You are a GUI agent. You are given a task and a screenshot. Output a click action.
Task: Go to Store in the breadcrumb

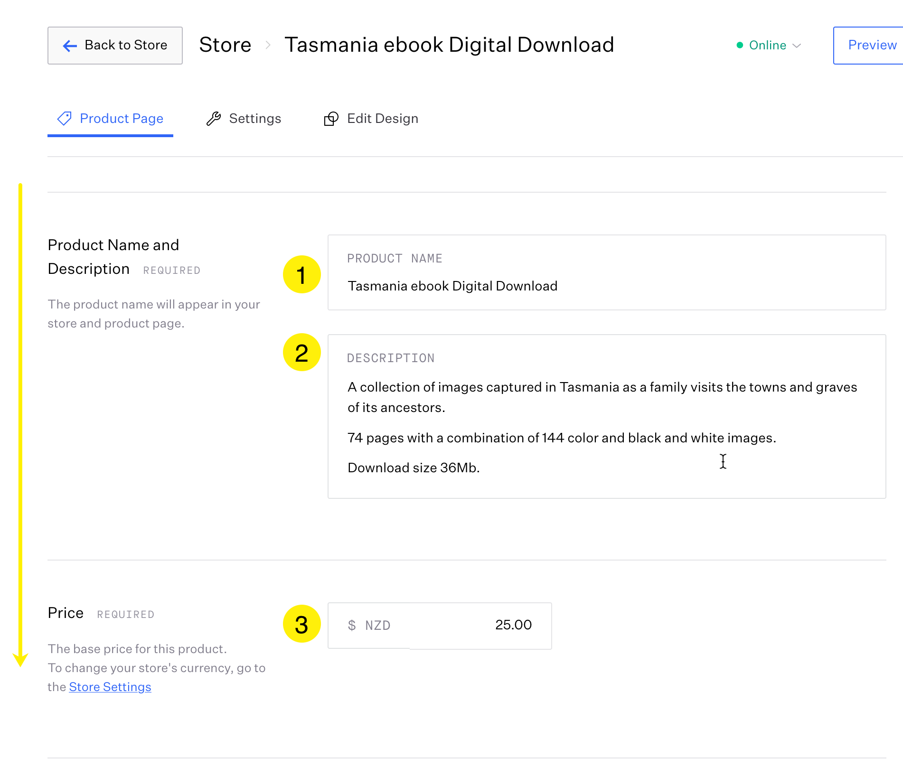(x=225, y=45)
